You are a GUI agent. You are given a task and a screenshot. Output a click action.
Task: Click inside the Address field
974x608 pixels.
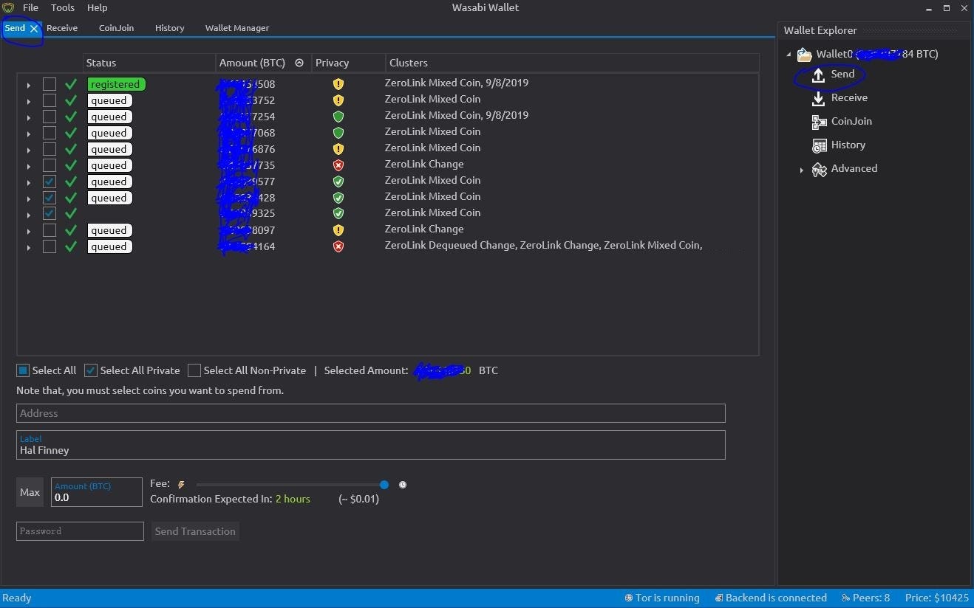(371, 413)
